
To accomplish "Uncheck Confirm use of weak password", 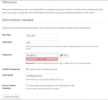I will (27, 69).
